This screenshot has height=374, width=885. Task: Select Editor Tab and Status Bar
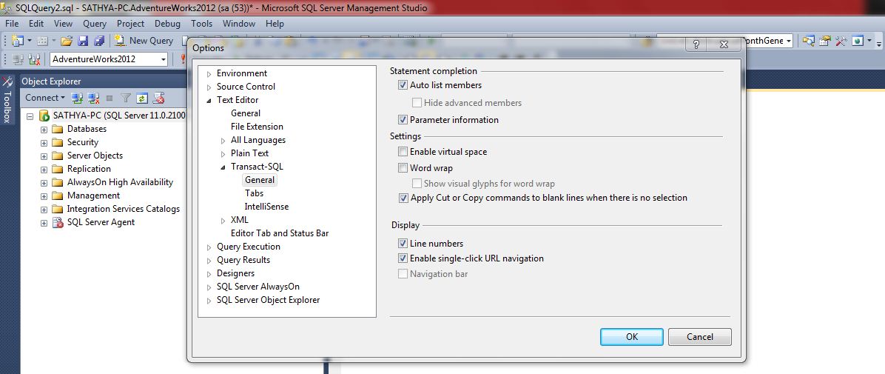(280, 233)
